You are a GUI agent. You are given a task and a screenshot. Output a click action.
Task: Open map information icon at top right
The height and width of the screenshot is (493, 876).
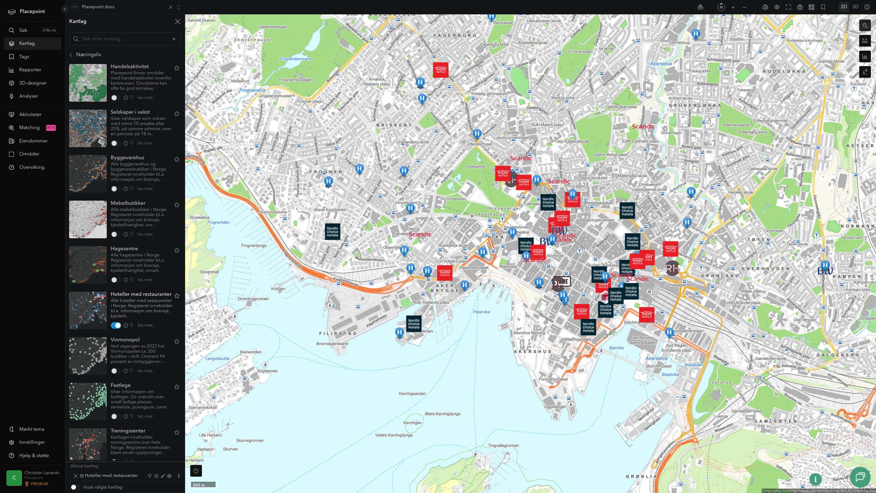pos(867,7)
